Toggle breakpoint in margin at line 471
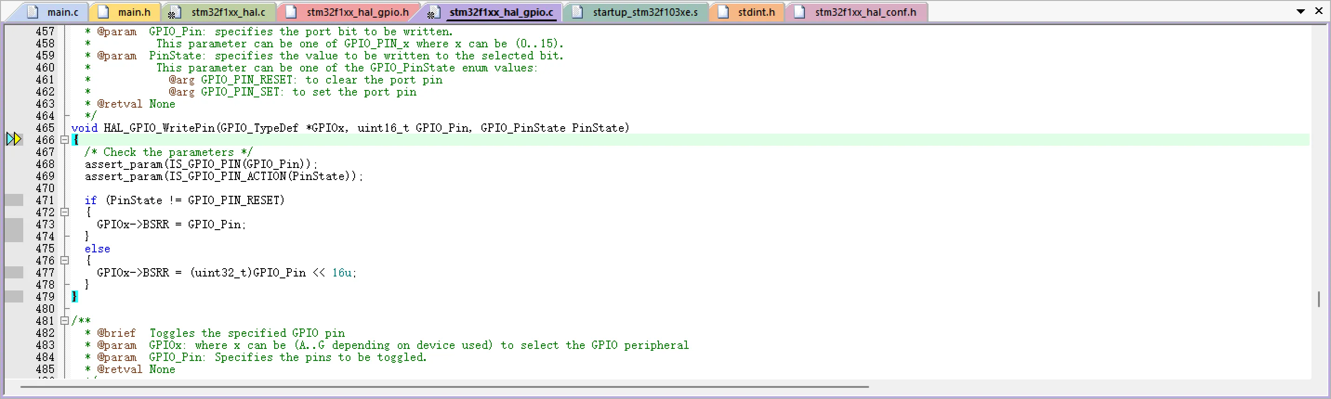This screenshot has height=399, width=1331. (14, 200)
